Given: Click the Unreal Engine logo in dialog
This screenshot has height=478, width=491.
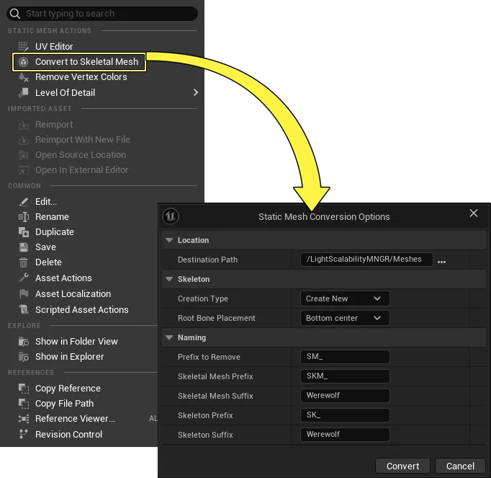Looking at the screenshot, I should [x=171, y=216].
